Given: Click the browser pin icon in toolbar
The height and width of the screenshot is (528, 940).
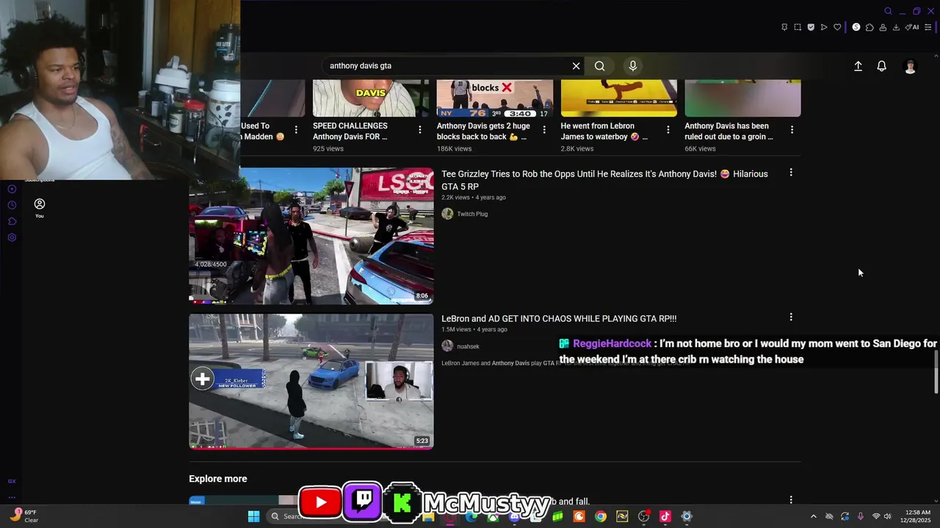Looking at the screenshot, I should pos(784,27).
